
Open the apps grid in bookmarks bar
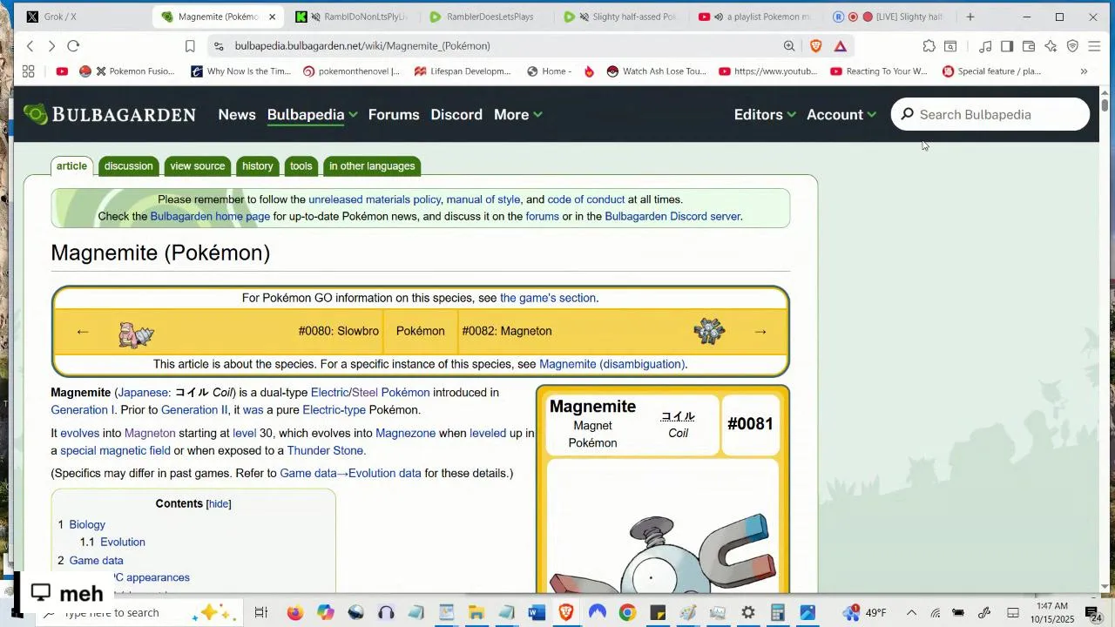[x=29, y=71]
